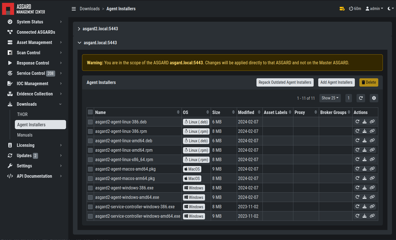Screen dimensions: 396x240
Task: Download asgard2-service-controller-windows-amd64.exe
Action: (x=365, y=216)
